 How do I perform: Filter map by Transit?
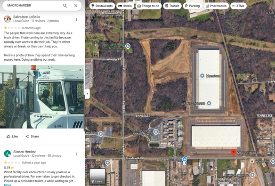coord(172,6)
